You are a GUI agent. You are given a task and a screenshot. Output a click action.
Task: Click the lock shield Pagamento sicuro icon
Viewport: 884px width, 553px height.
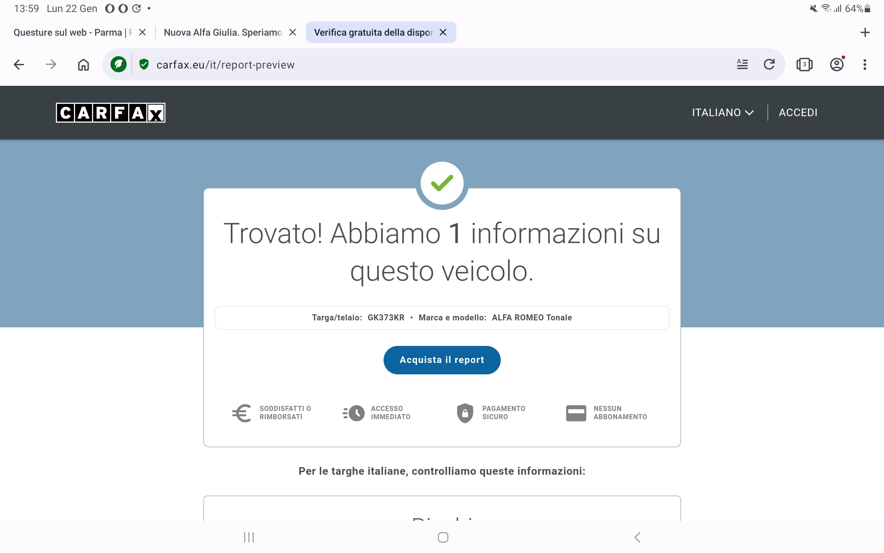[465, 413]
